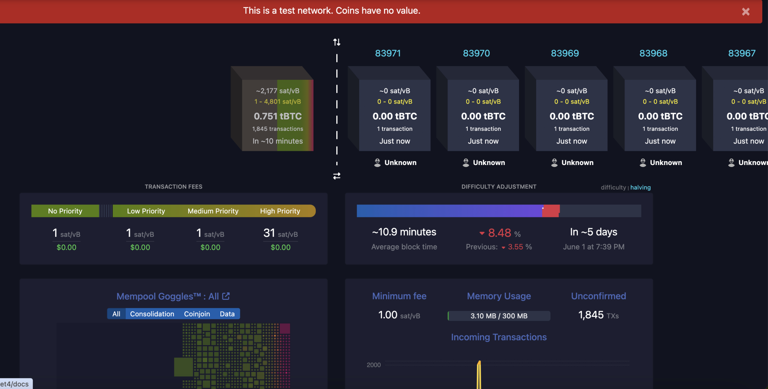The image size is (768, 389).
Task: Click the 31 sat/vB high priority fee
Action: [x=281, y=233]
